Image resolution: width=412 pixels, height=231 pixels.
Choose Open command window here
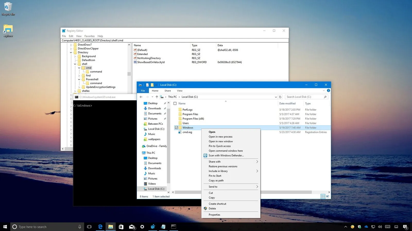pos(226,151)
